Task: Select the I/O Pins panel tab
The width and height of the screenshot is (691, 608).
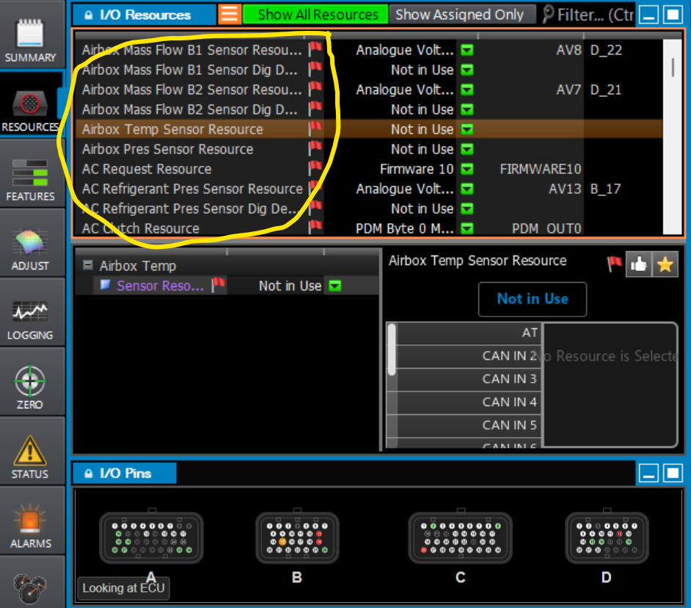Action: click(124, 474)
